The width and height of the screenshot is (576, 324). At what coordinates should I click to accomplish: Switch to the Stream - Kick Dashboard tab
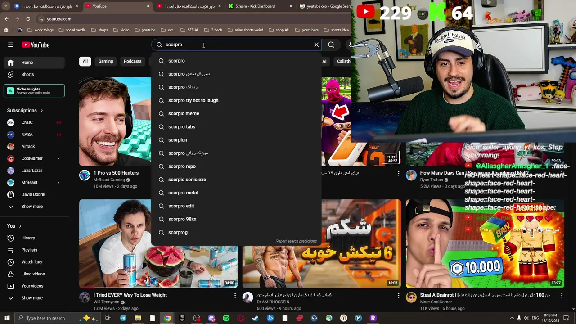click(x=260, y=6)
